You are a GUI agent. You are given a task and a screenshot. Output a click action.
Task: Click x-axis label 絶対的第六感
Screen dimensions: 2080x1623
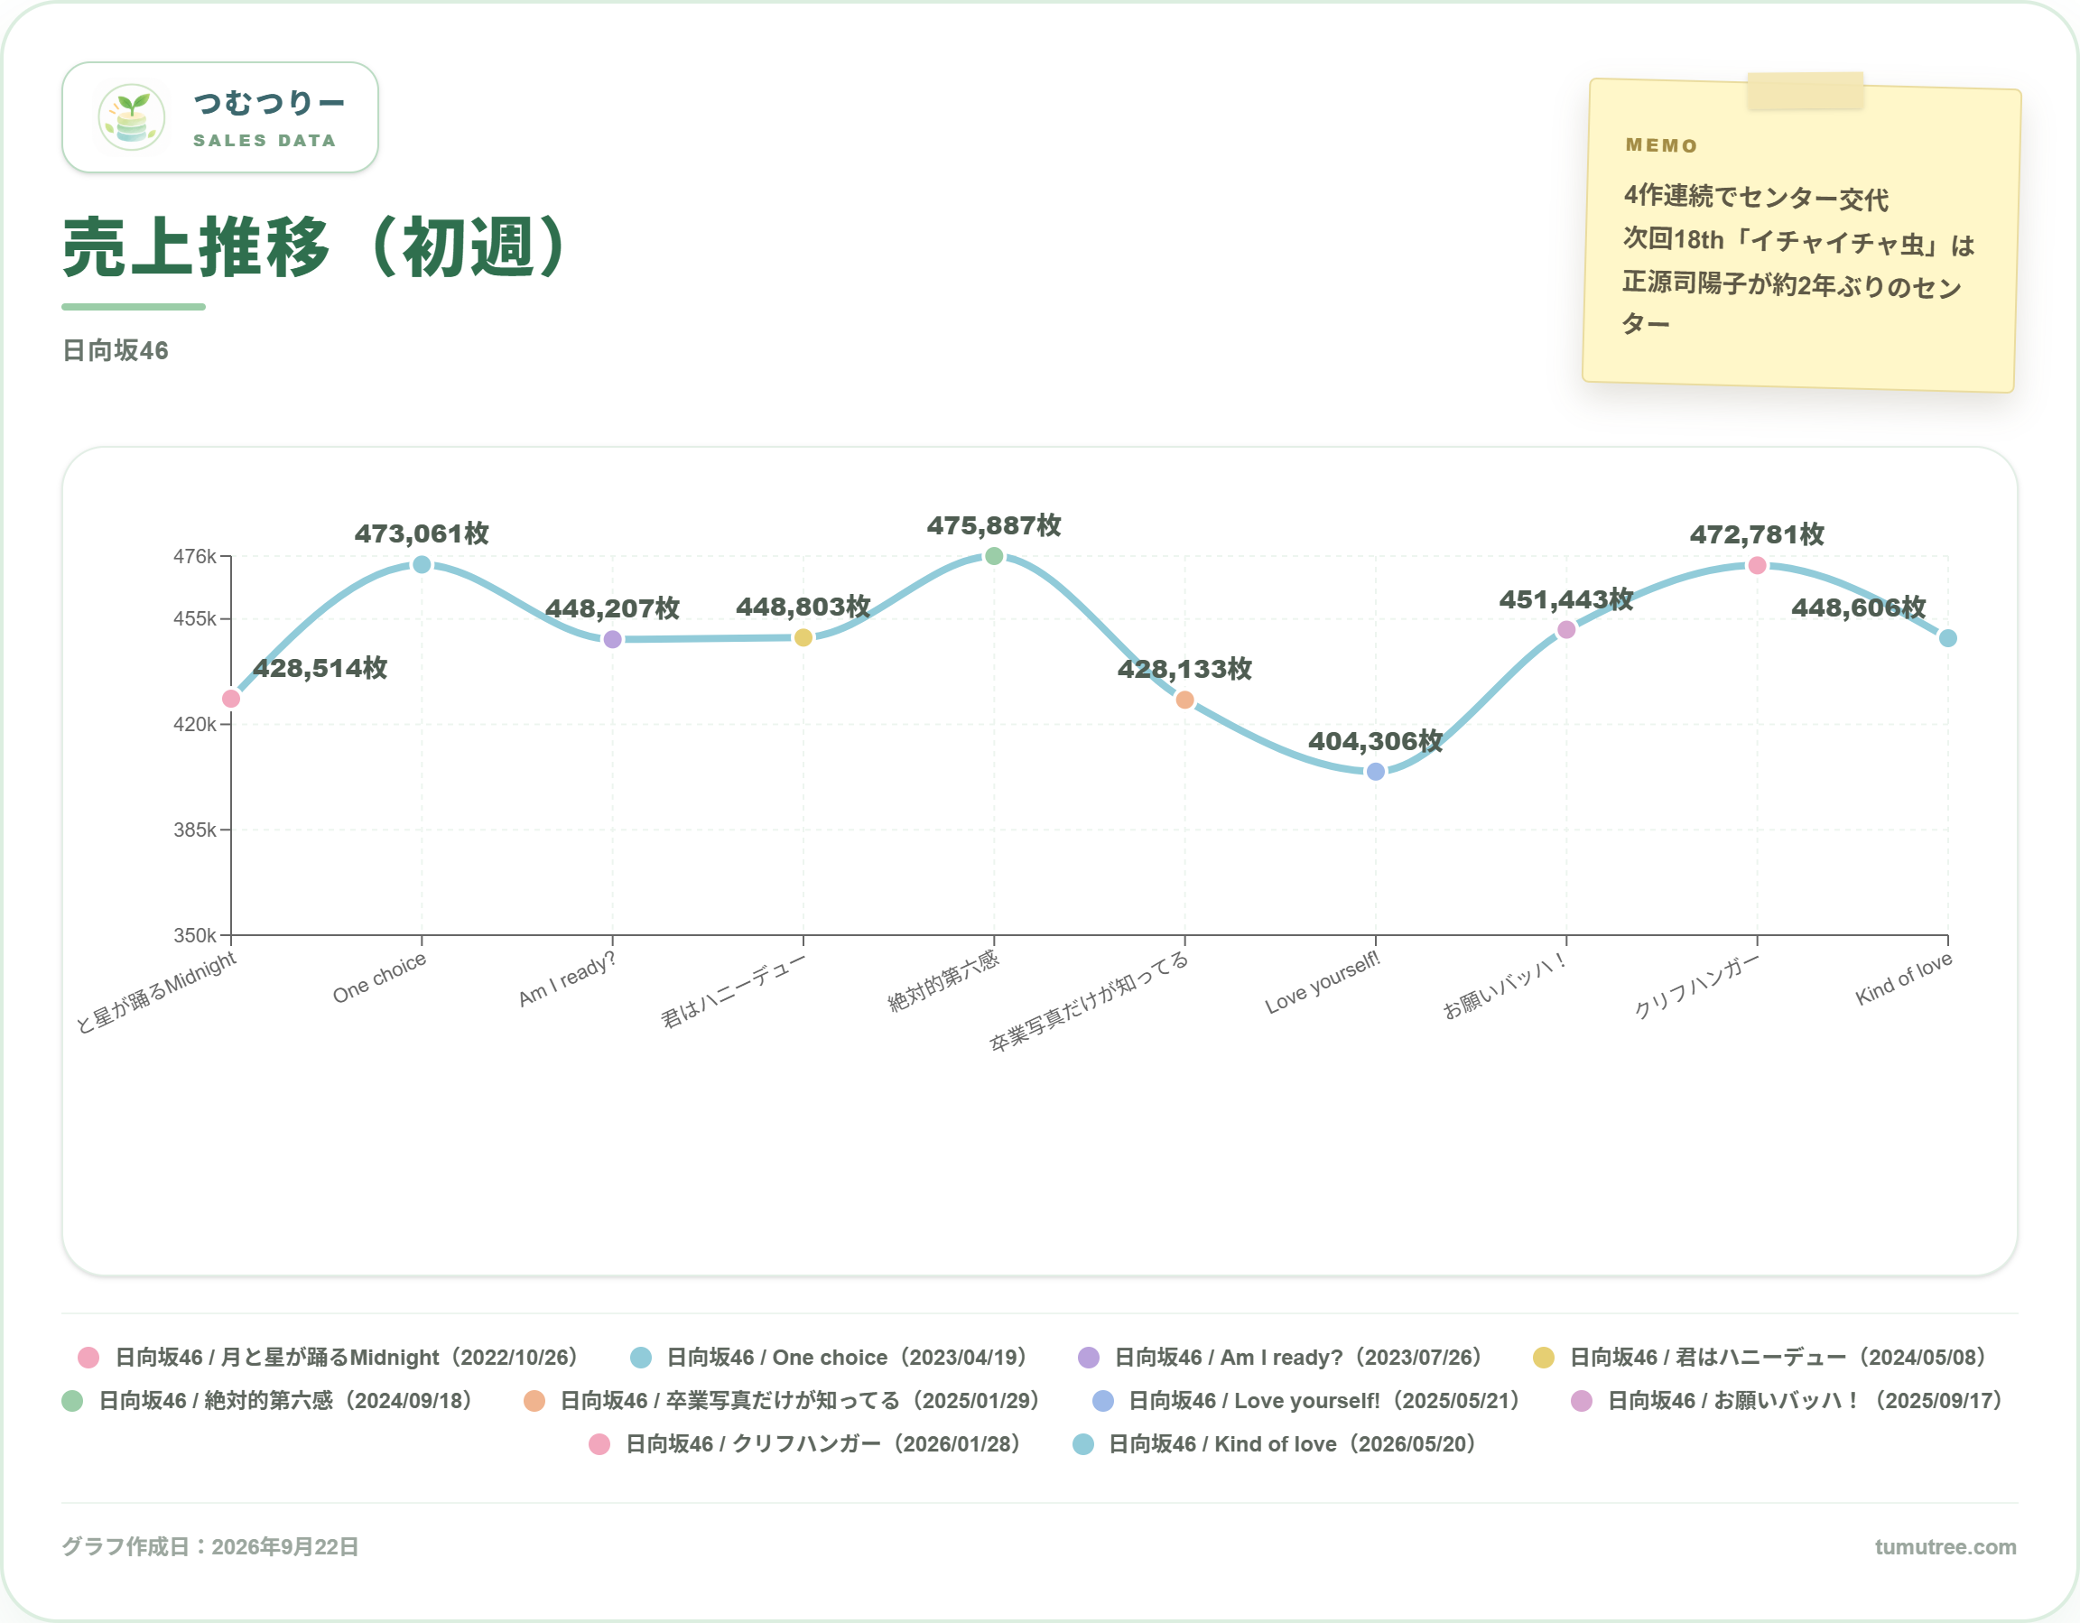pos(942,981)
